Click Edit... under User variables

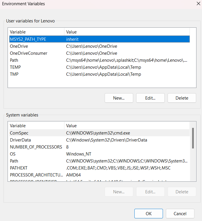(150, 98)
